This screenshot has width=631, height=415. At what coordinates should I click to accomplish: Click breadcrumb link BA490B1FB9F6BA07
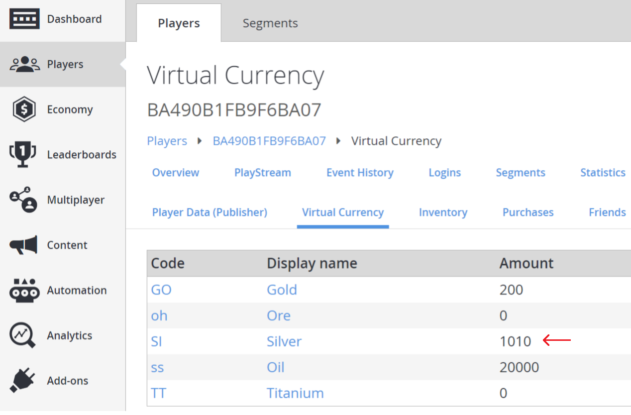269,141
